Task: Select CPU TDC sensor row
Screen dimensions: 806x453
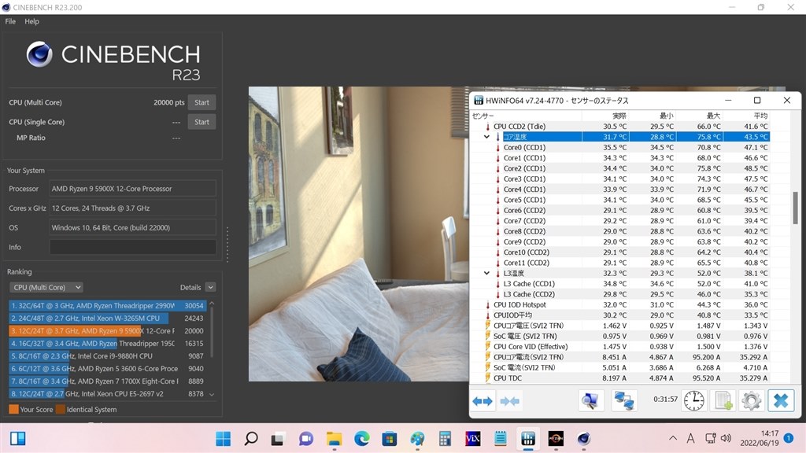Action: pyautogui.click(x=620, y=378)
